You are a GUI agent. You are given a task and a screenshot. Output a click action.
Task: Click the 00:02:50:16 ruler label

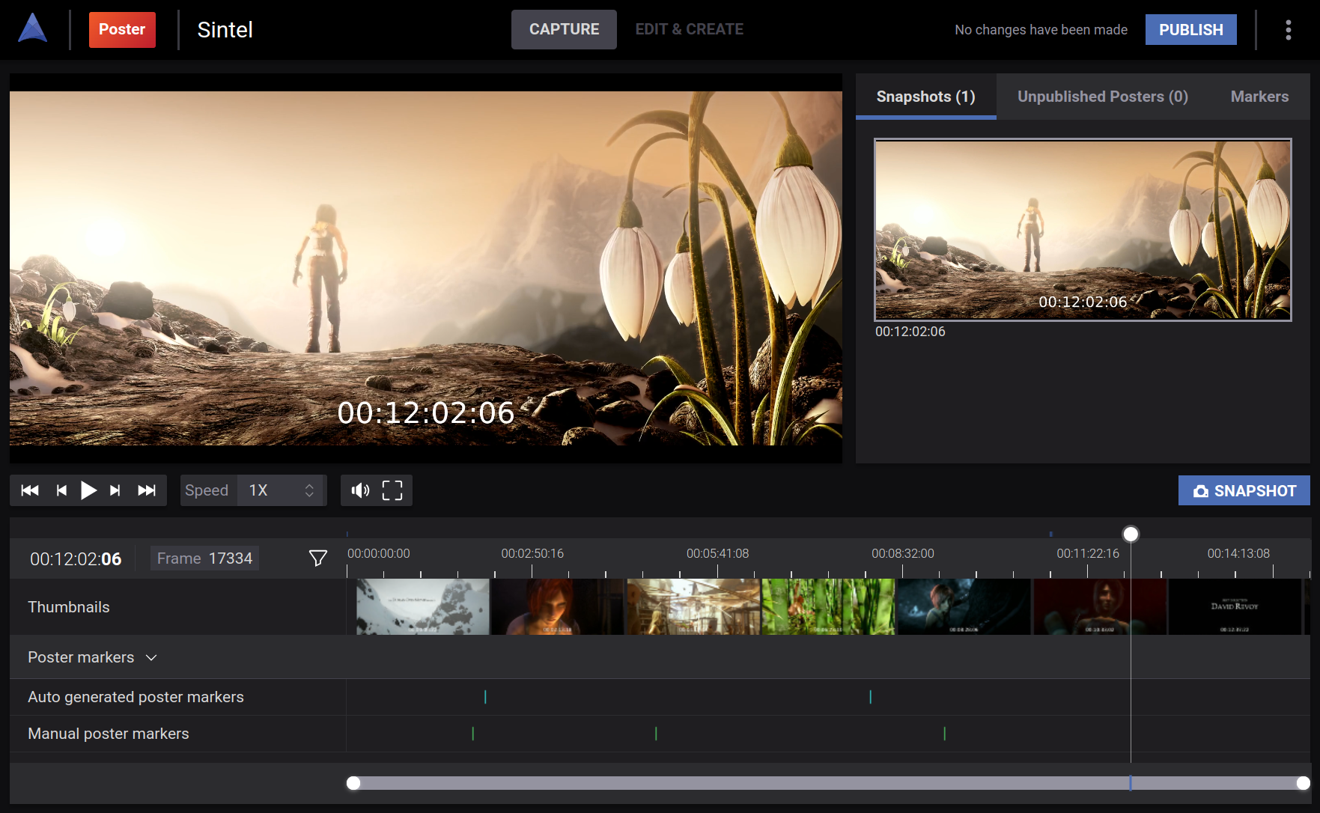pos(532,553)
